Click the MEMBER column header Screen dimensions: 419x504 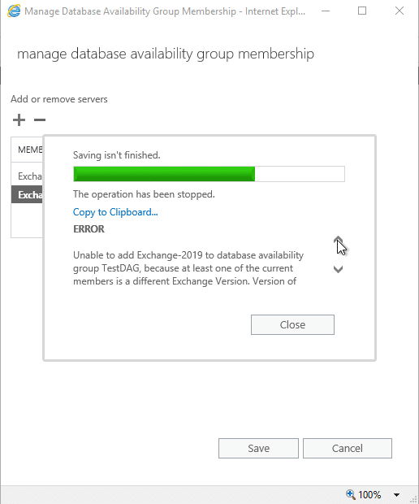pos(27,150)
